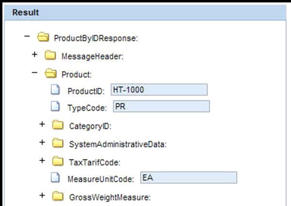Click the CategoryID folder icon
This screenshot has height=206, width=291.
tap(58, 126)
